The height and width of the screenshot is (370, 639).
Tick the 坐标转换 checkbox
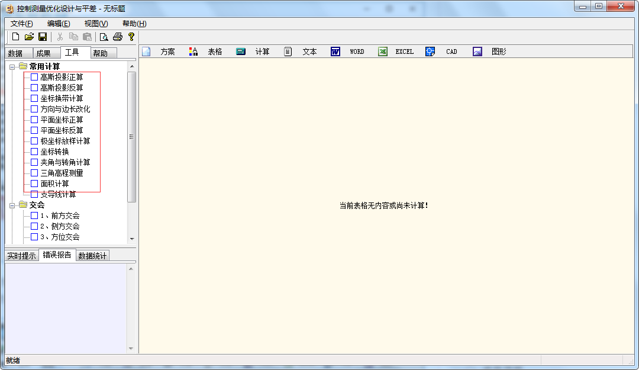point(34,152)
